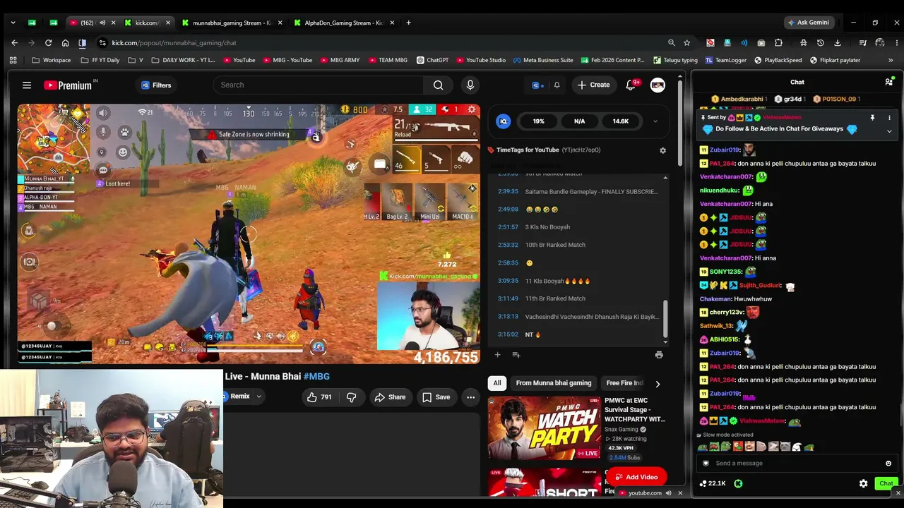This screenshot has height=508, width=904.
Task: Open the PMWC Watch Party video thumbnail
Action: (x=545, y=428)
